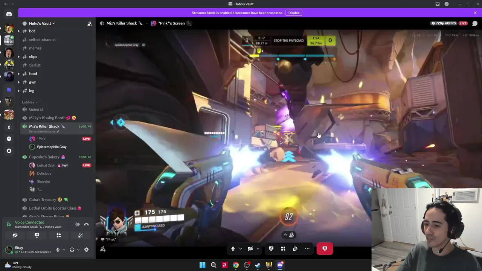Start an activity from stream control bar
Screen dimensions: 482x271
coord(283,248)
